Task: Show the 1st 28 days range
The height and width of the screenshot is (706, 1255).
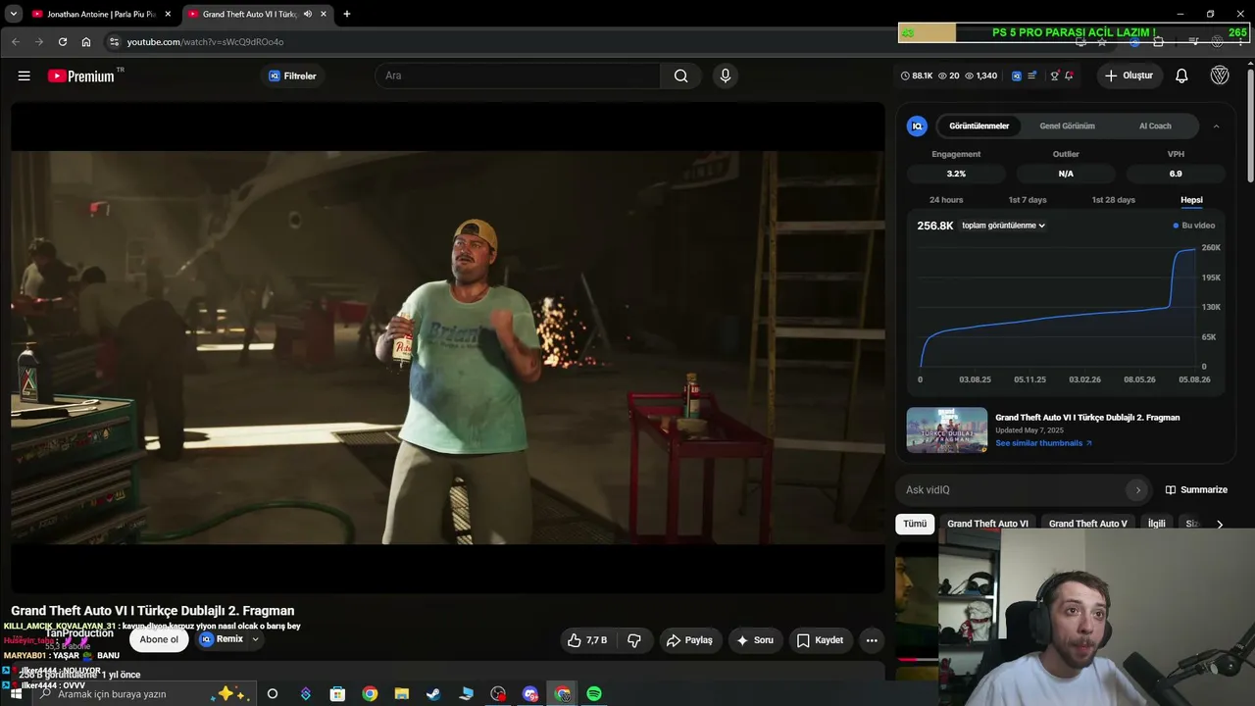Action: (x=1113, y=200)
